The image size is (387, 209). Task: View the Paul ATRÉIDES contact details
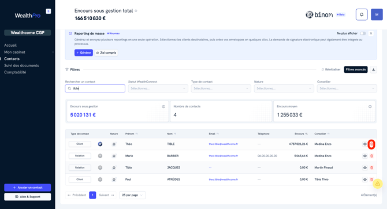pyautogui.click(x=365, y=180)
